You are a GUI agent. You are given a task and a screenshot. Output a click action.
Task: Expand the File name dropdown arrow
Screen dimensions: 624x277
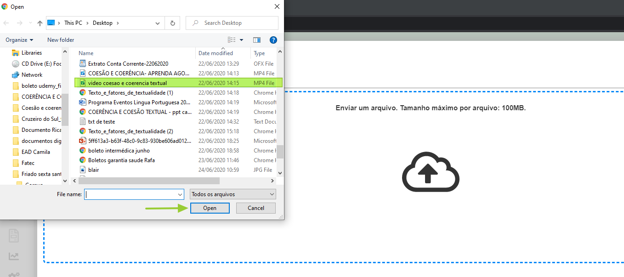click(x=180, y=194)
